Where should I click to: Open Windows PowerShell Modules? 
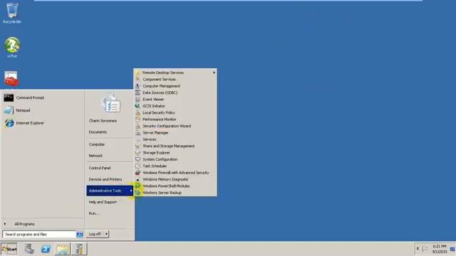(166, 186)
